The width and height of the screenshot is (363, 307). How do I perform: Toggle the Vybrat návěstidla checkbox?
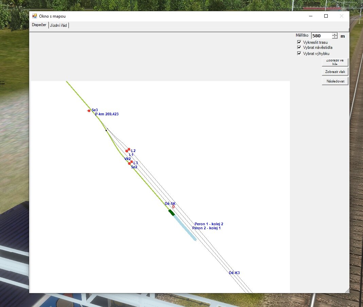299,47
